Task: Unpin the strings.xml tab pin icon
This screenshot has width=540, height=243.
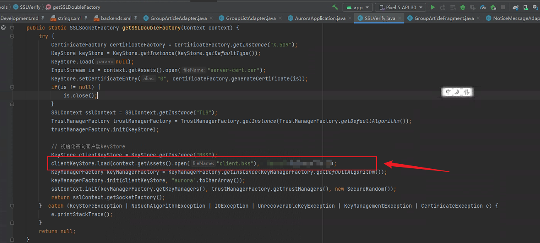Action: 86,18
